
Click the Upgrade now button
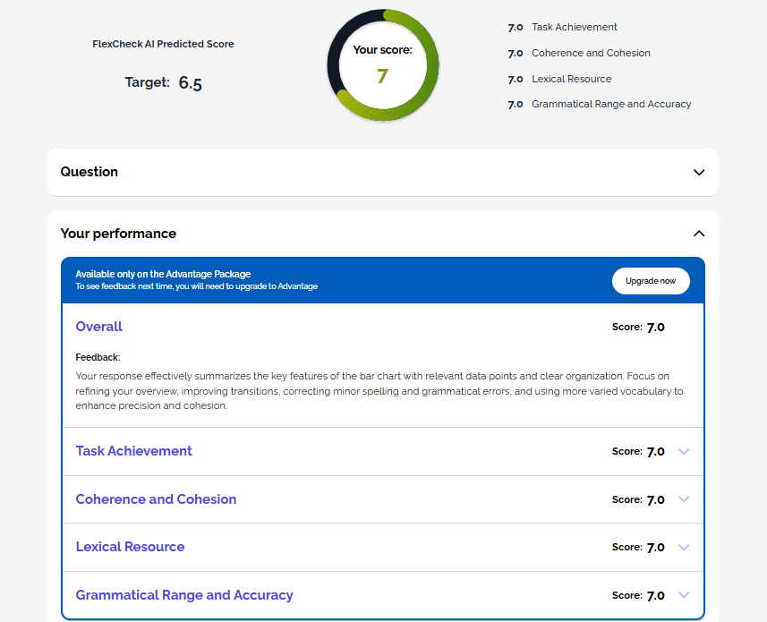click(x=651, y=281)
